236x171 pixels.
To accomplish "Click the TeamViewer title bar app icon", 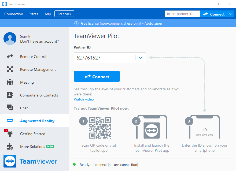I will click(x=5, y=4).
